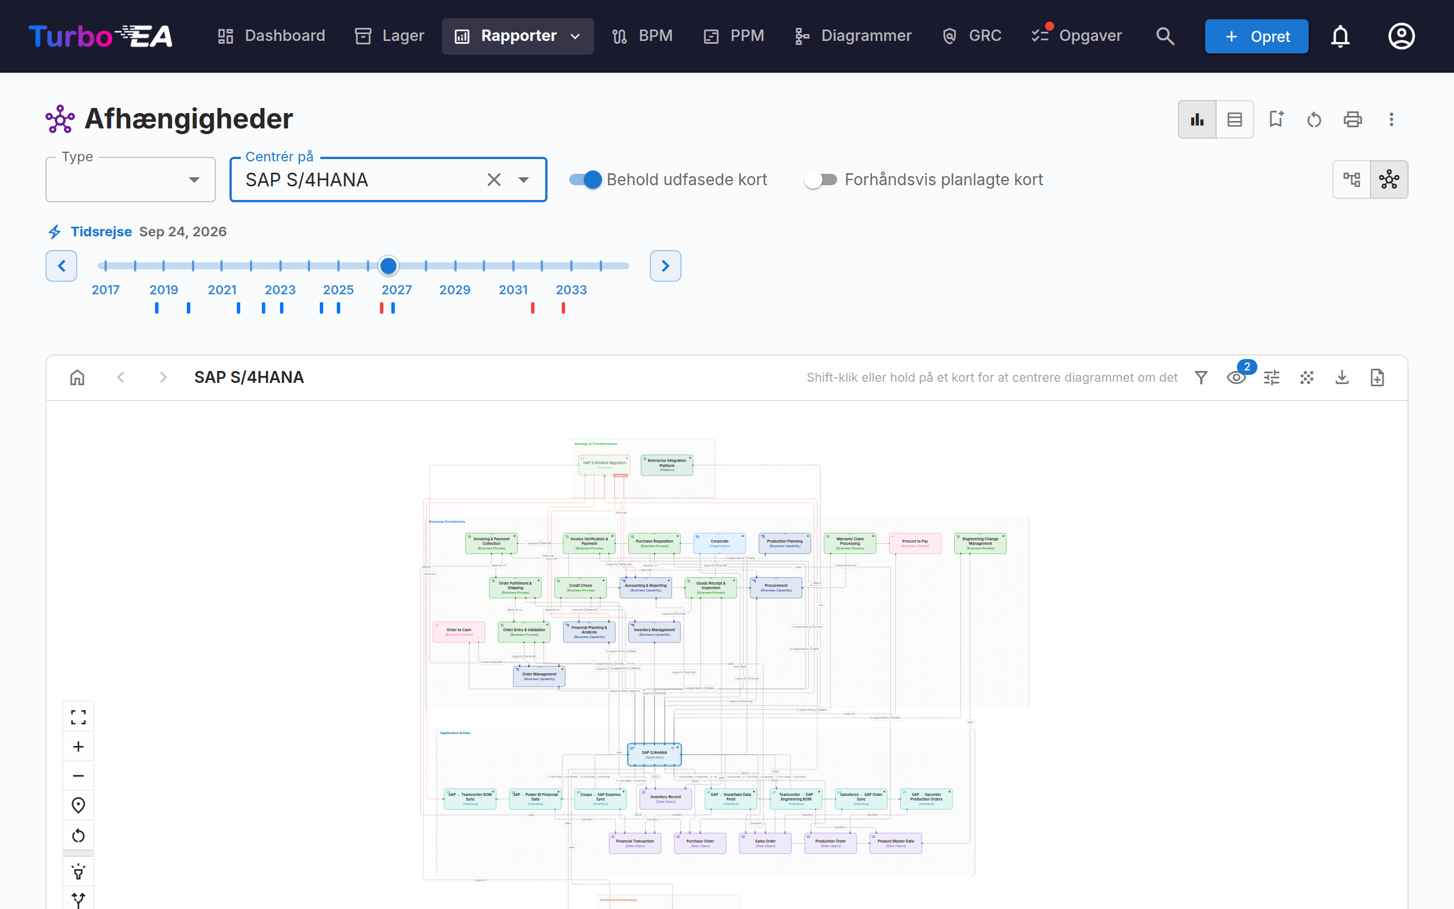
Task: Enable Forhåndsvis planlagte kort switch
Action: click(x=821, y=179)
